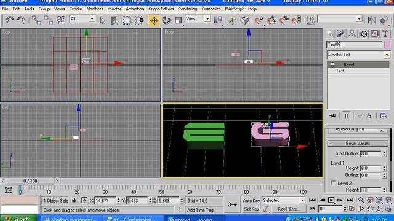
Task: Click the Redo arrow icon
Action: (22, 20)
